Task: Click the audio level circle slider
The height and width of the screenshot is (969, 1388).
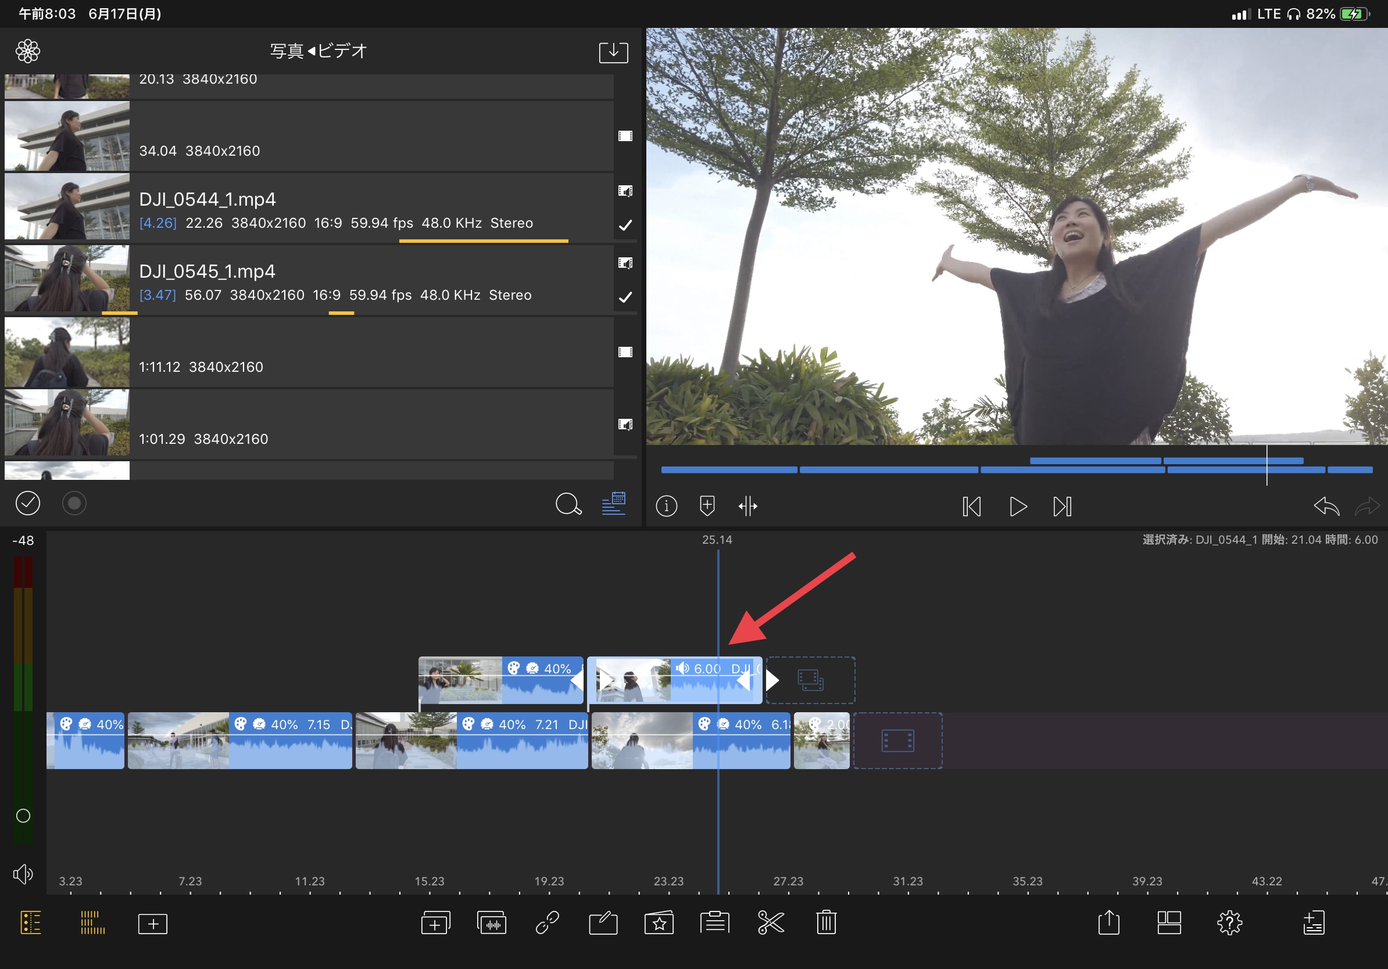Action: click(x=23, y=816)
